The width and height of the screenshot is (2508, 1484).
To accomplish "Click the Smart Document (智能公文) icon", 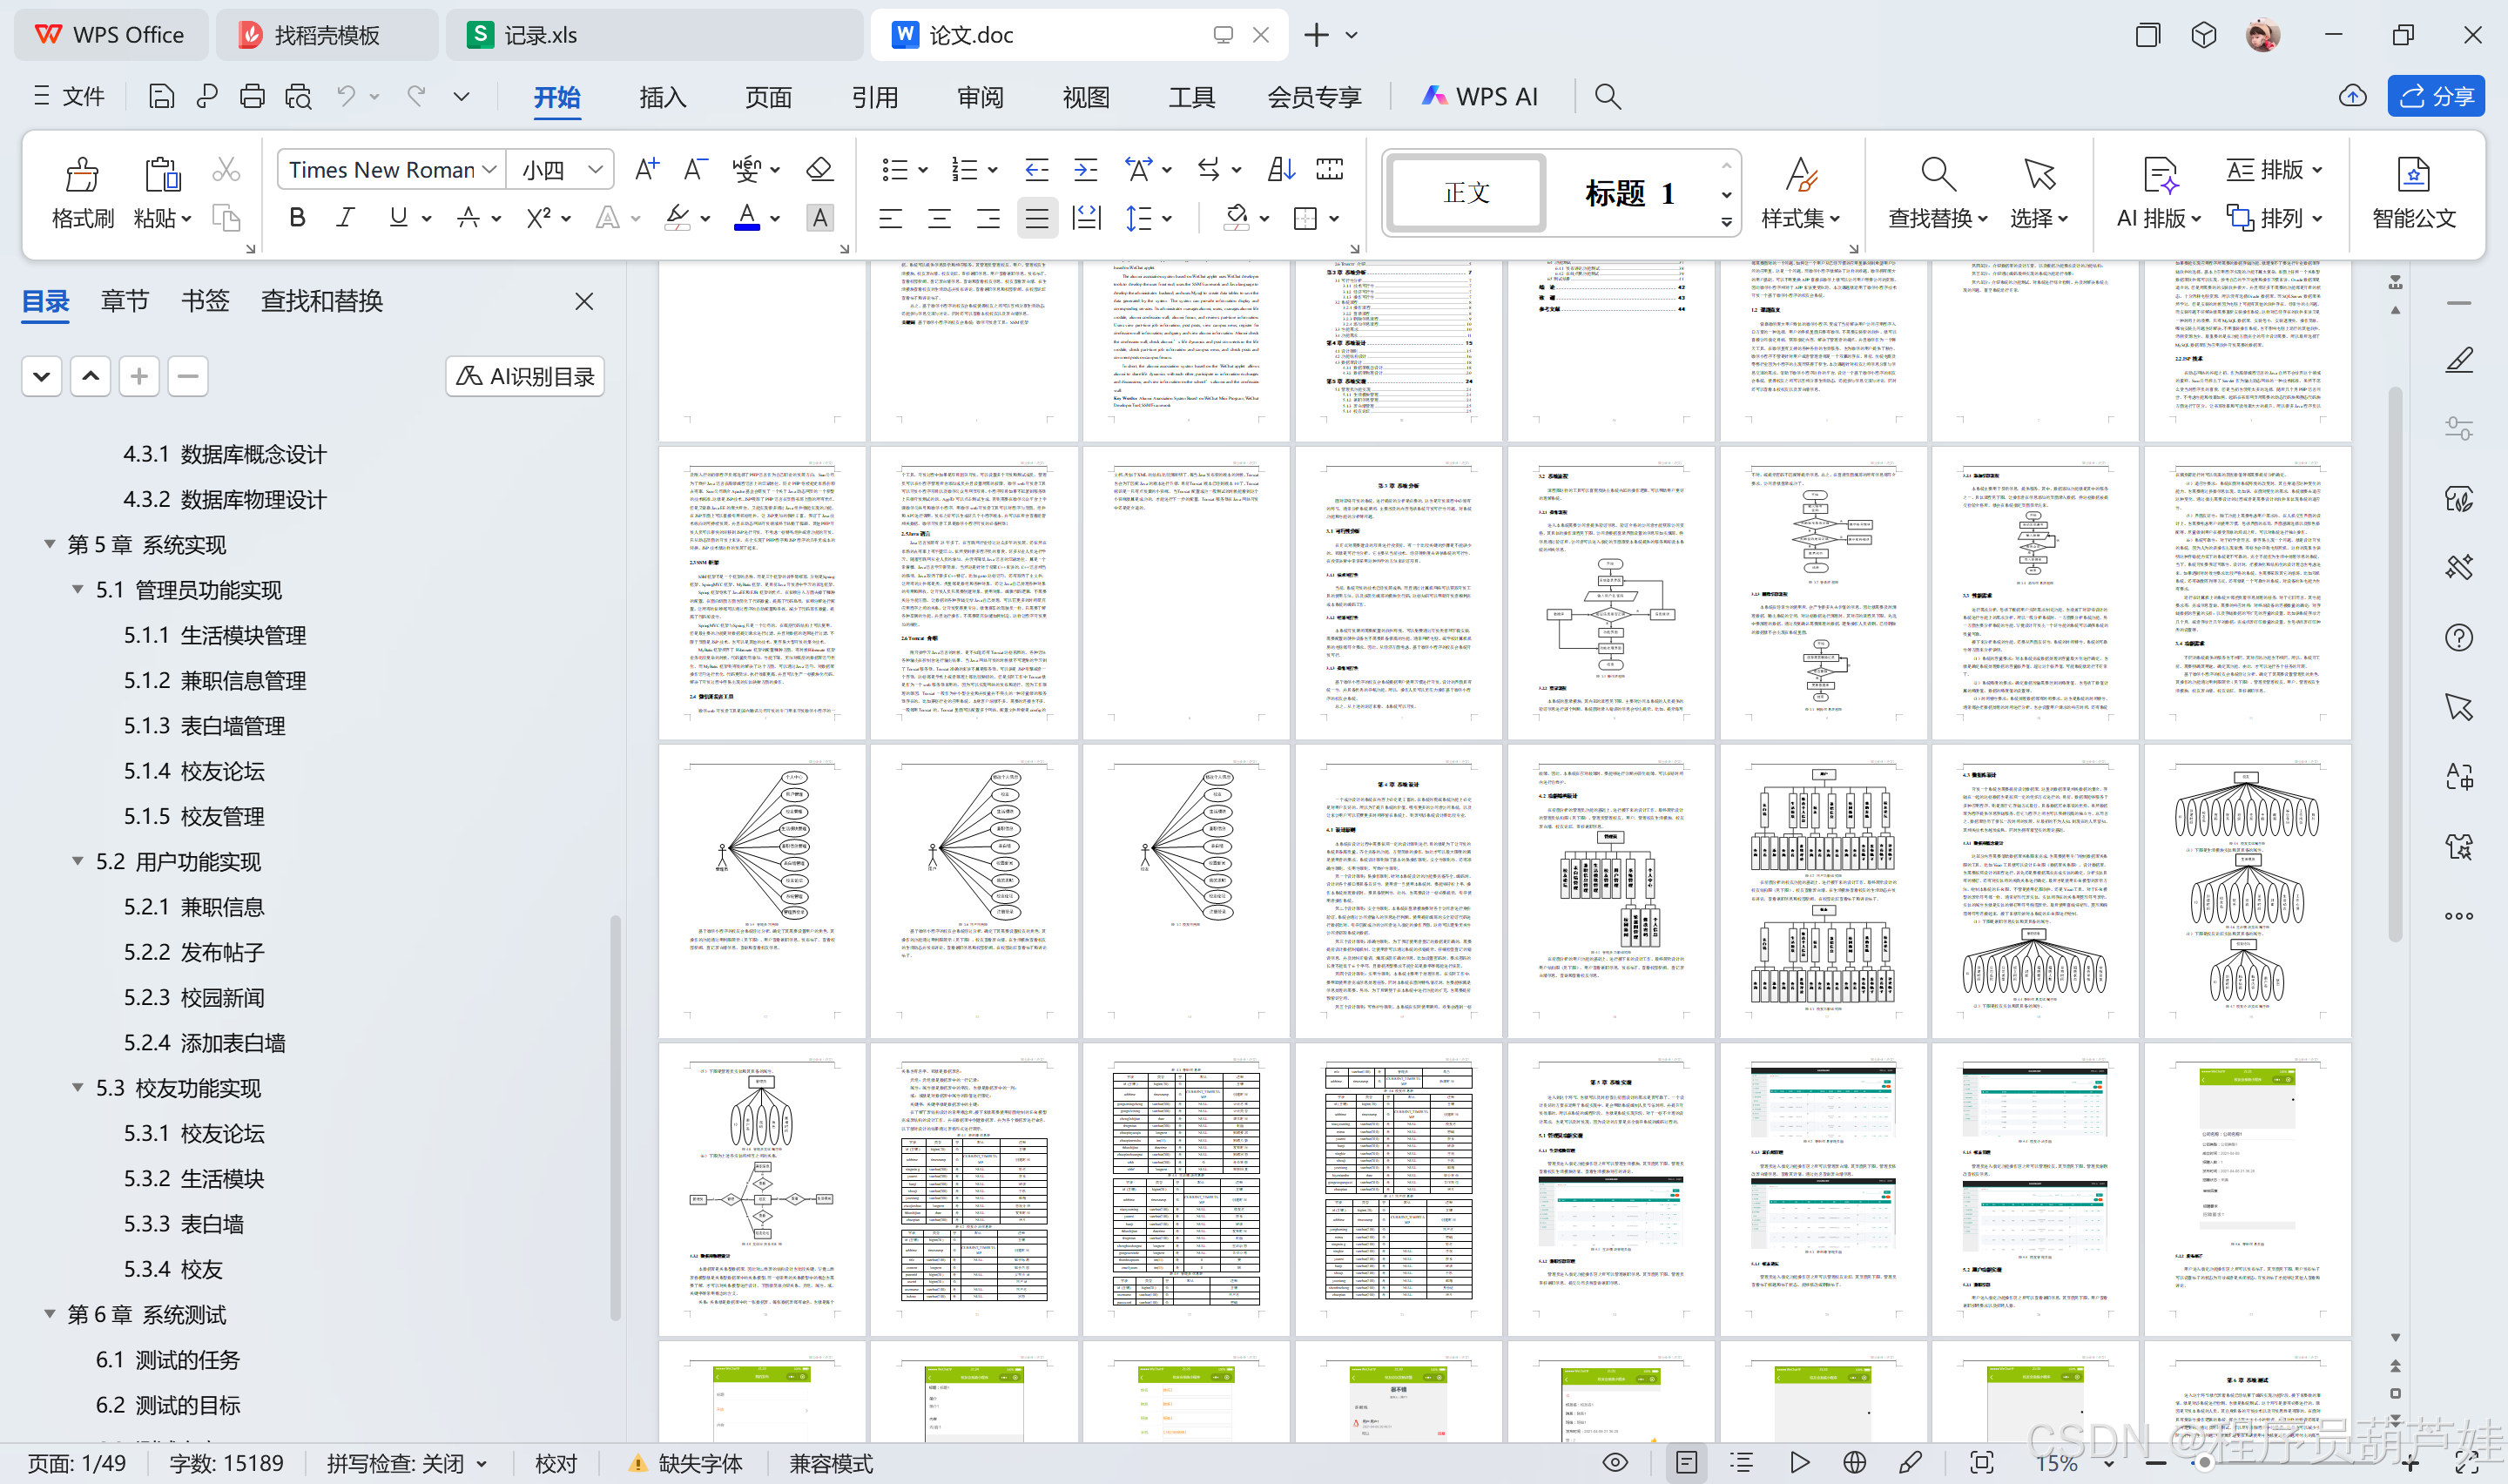I will point(2414,174).
